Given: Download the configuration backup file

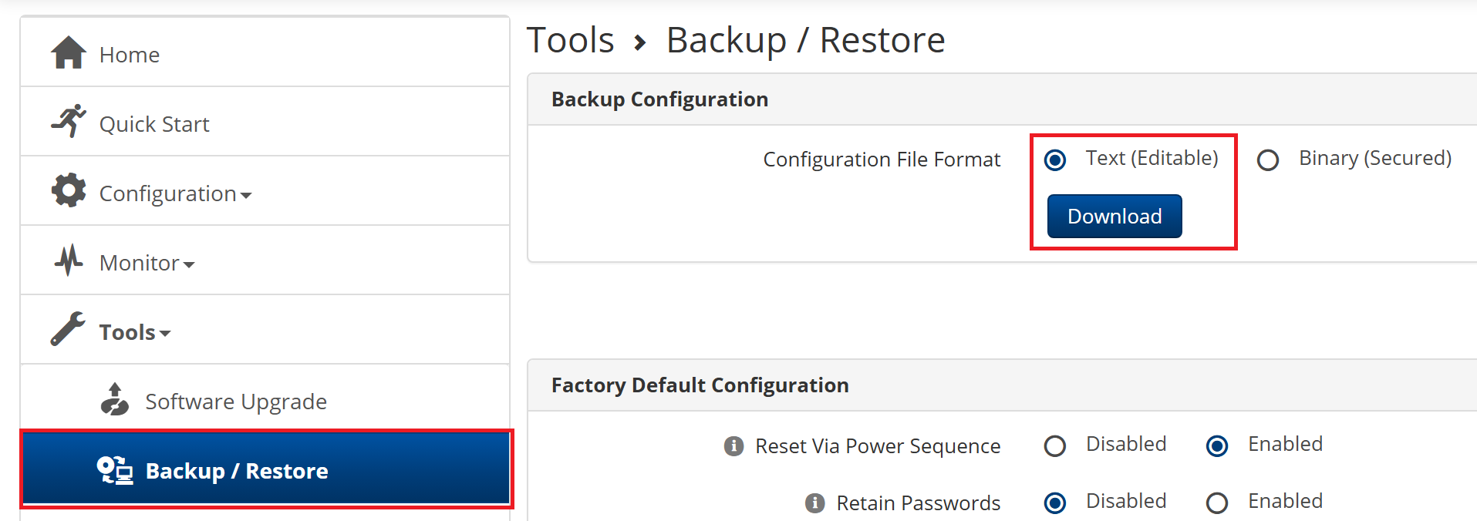Looking at the screenshot, I should tap(1114, 217).
